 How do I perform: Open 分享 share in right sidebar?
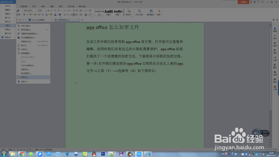(275, 59)
